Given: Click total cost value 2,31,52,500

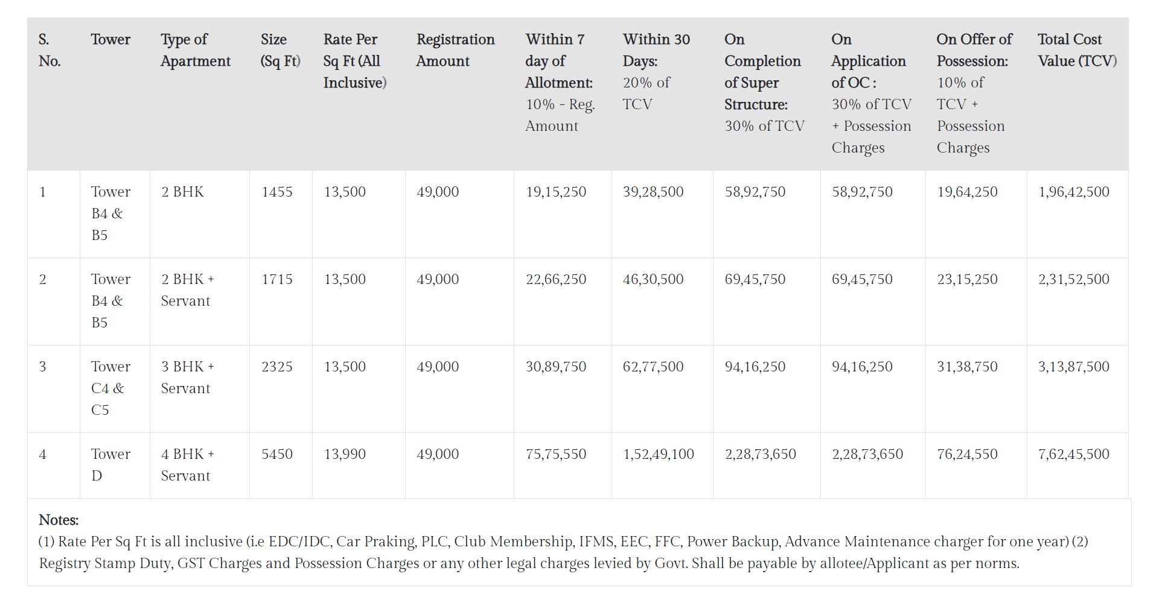Looking at the screenshot, I should (1073, 279).
